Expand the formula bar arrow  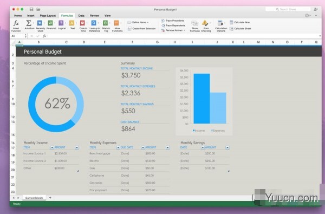point(320,36)
